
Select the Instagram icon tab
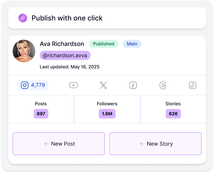click(25, 85)
